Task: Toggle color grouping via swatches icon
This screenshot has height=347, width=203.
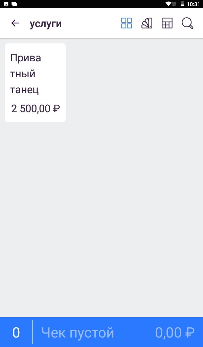Action: (146, 23)
